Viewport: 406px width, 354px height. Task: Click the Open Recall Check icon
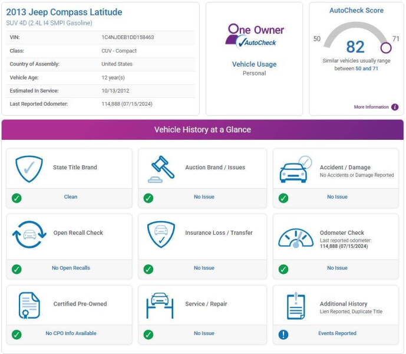(29, 235)
